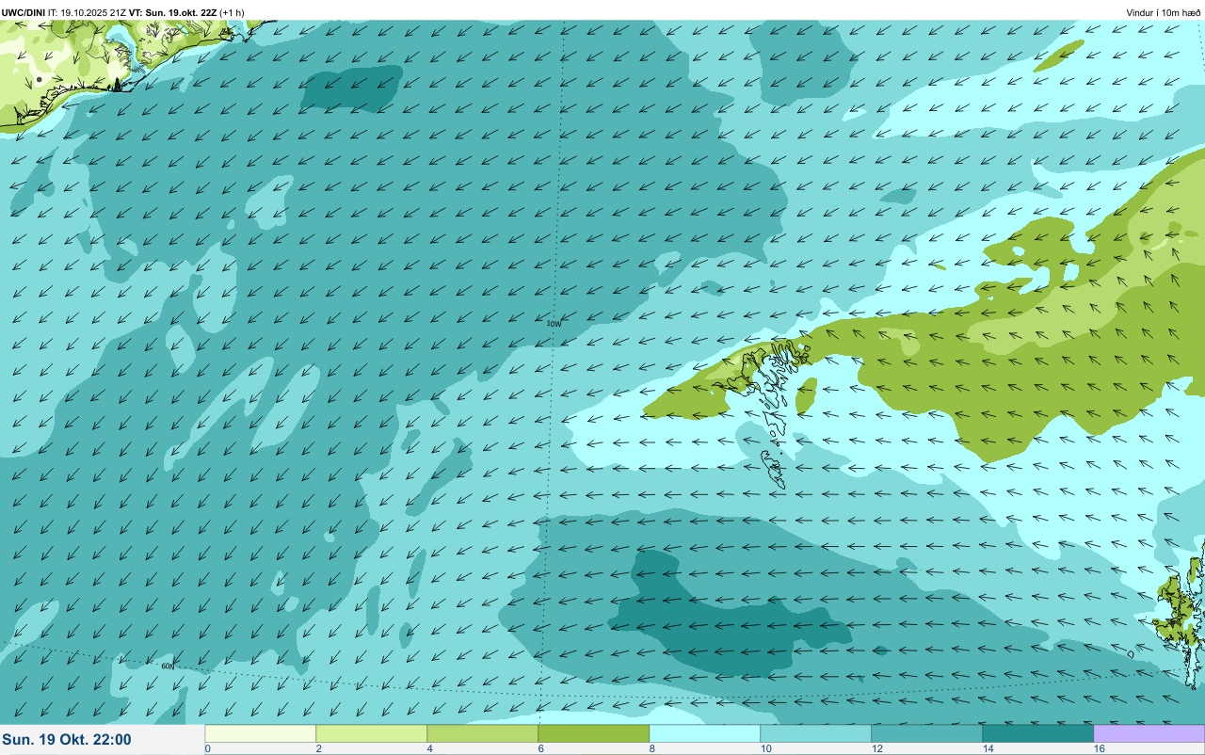Click the 'VT: Sun. 19.okt. 22Z' valid time text

[x=172, y=12]
